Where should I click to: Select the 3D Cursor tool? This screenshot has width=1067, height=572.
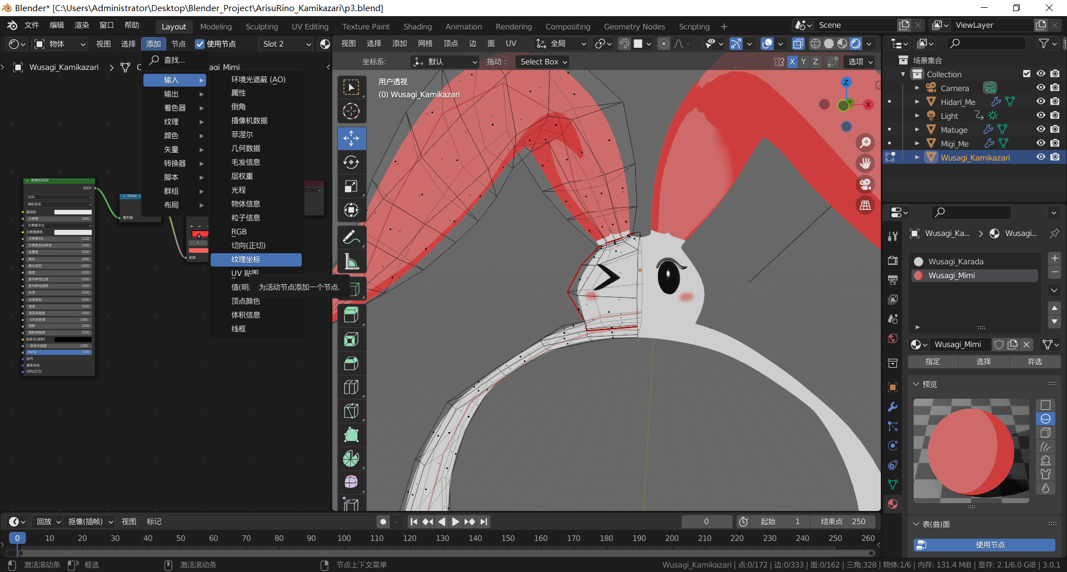351,112
